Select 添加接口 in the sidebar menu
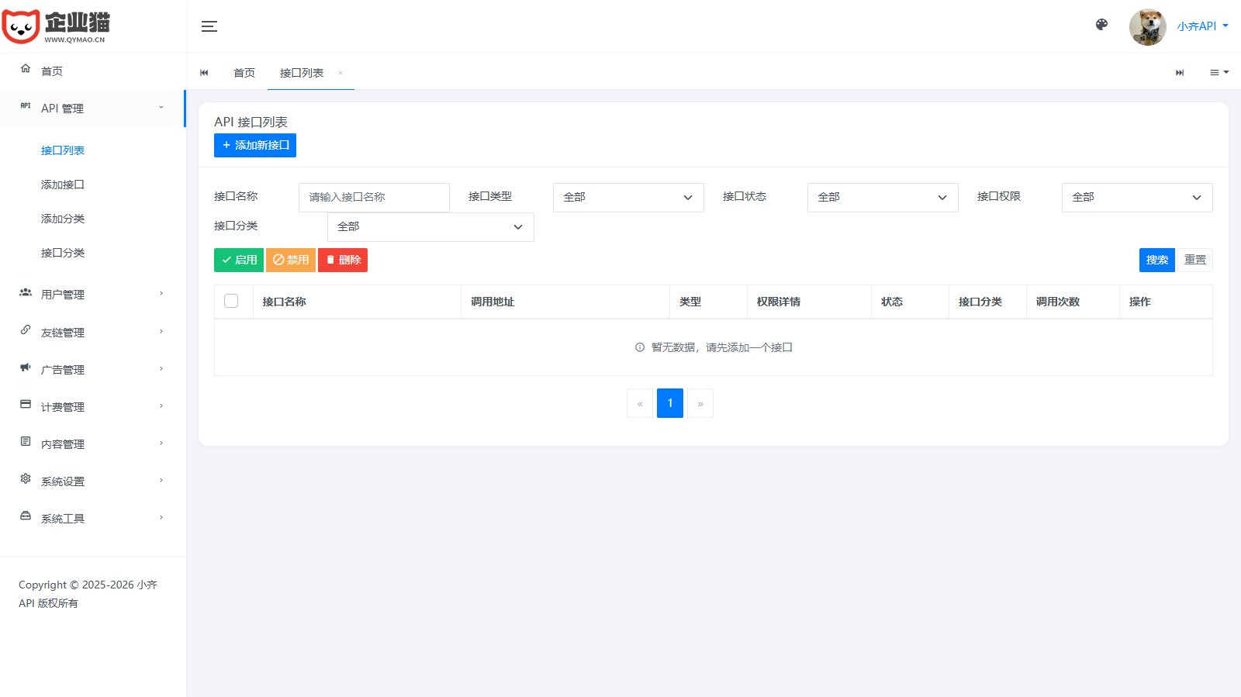The image size is (1241, 697). pos(63,185)
